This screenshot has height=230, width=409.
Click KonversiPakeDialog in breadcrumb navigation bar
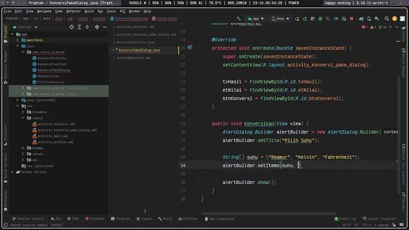tap(128, 19)
